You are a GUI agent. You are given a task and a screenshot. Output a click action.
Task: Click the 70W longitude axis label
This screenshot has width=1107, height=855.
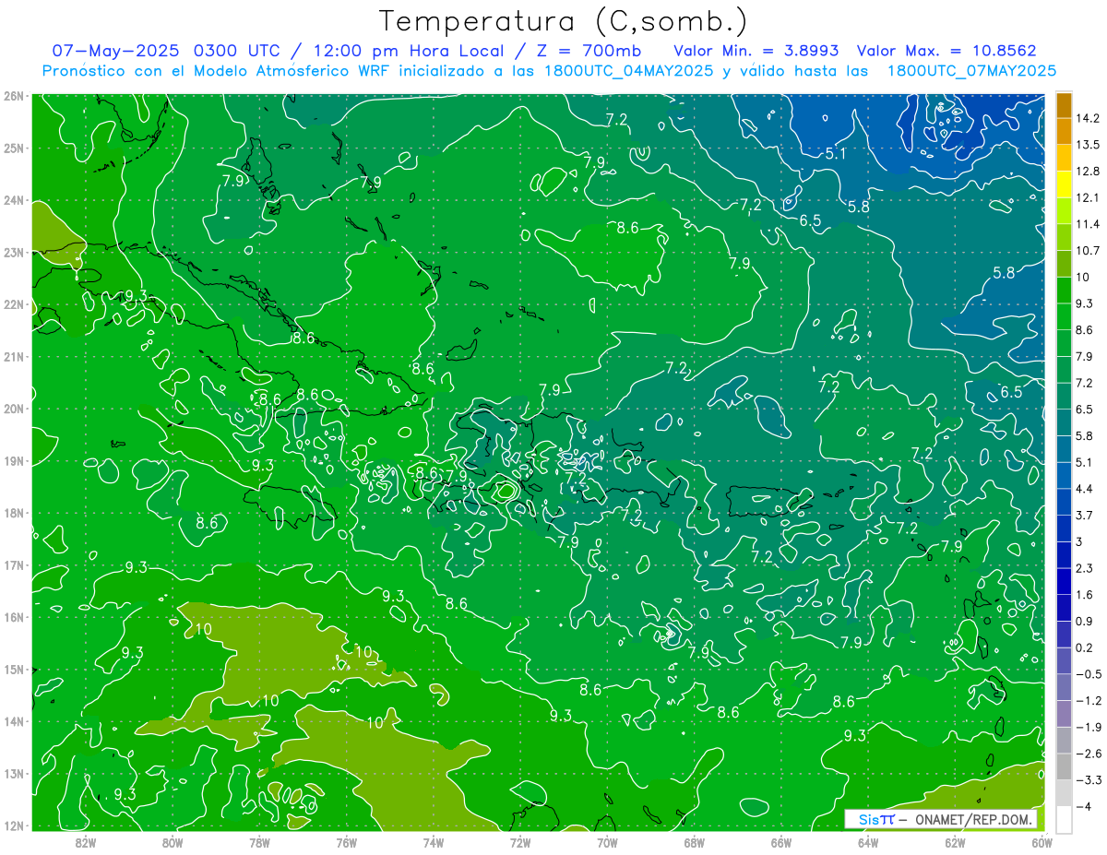click(x=607, y=842)
